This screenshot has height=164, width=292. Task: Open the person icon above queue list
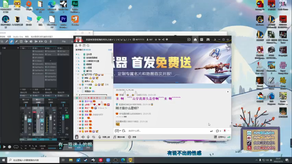[76, 46]
